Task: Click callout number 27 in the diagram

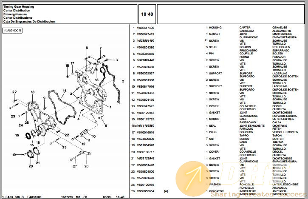Action: click(x=75, y=166)
